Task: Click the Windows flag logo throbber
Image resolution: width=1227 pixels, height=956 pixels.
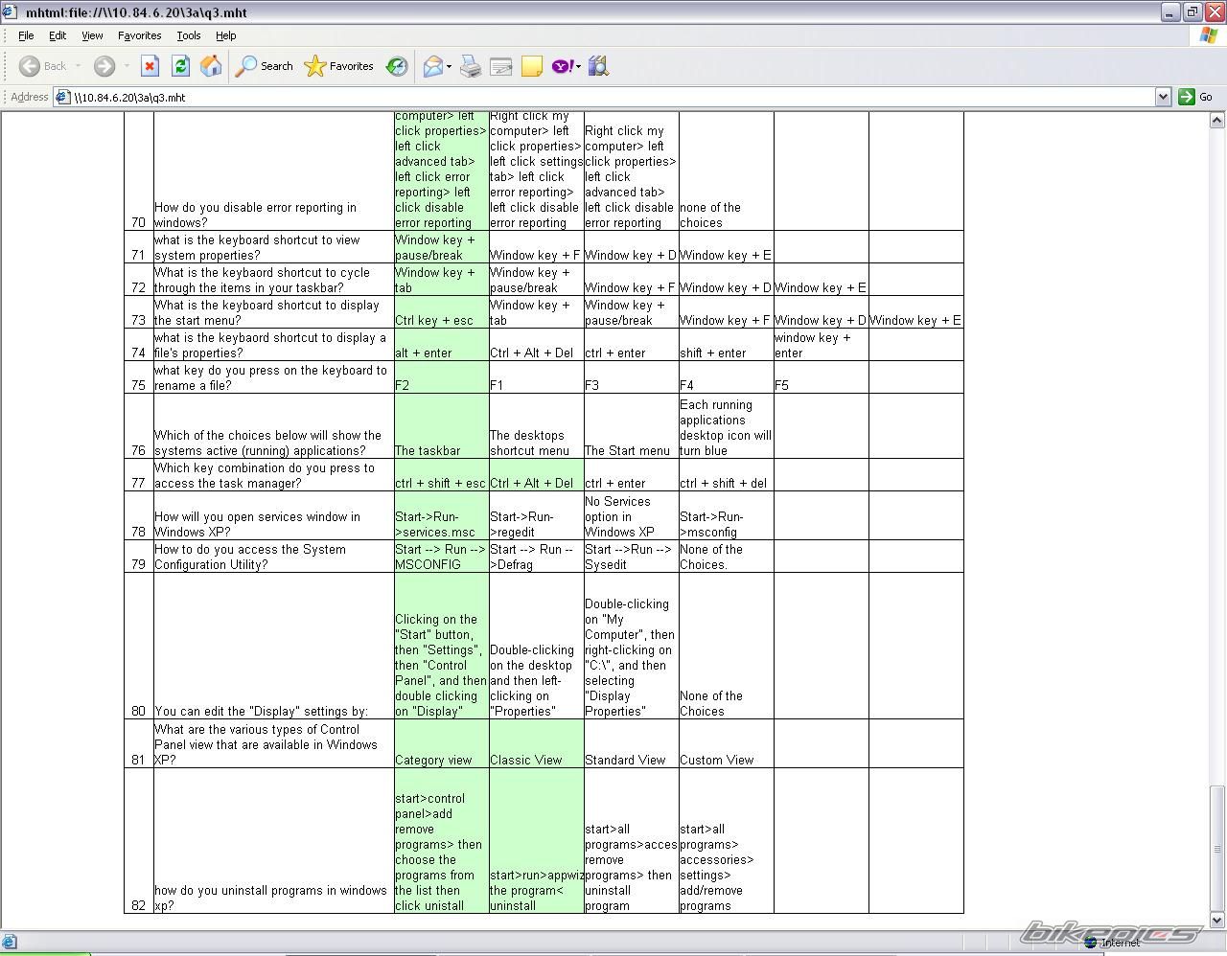Action: click(x=1209, y=35)
